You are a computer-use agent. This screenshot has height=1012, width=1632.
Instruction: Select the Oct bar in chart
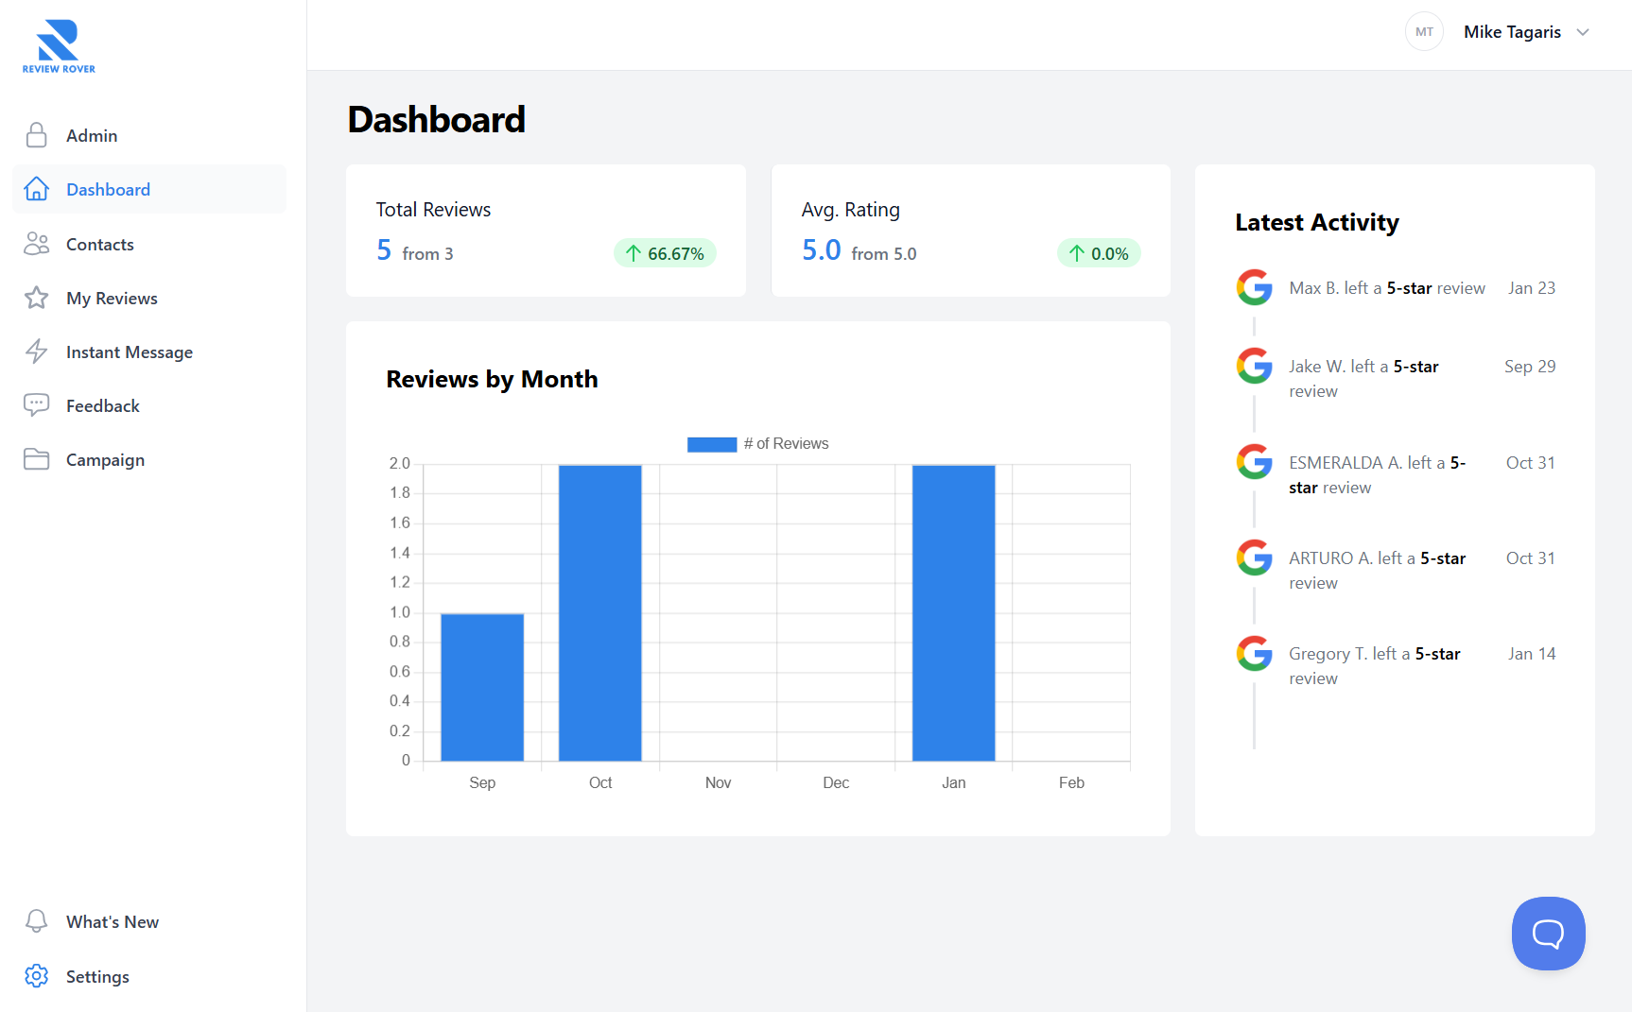coord(600,612)
